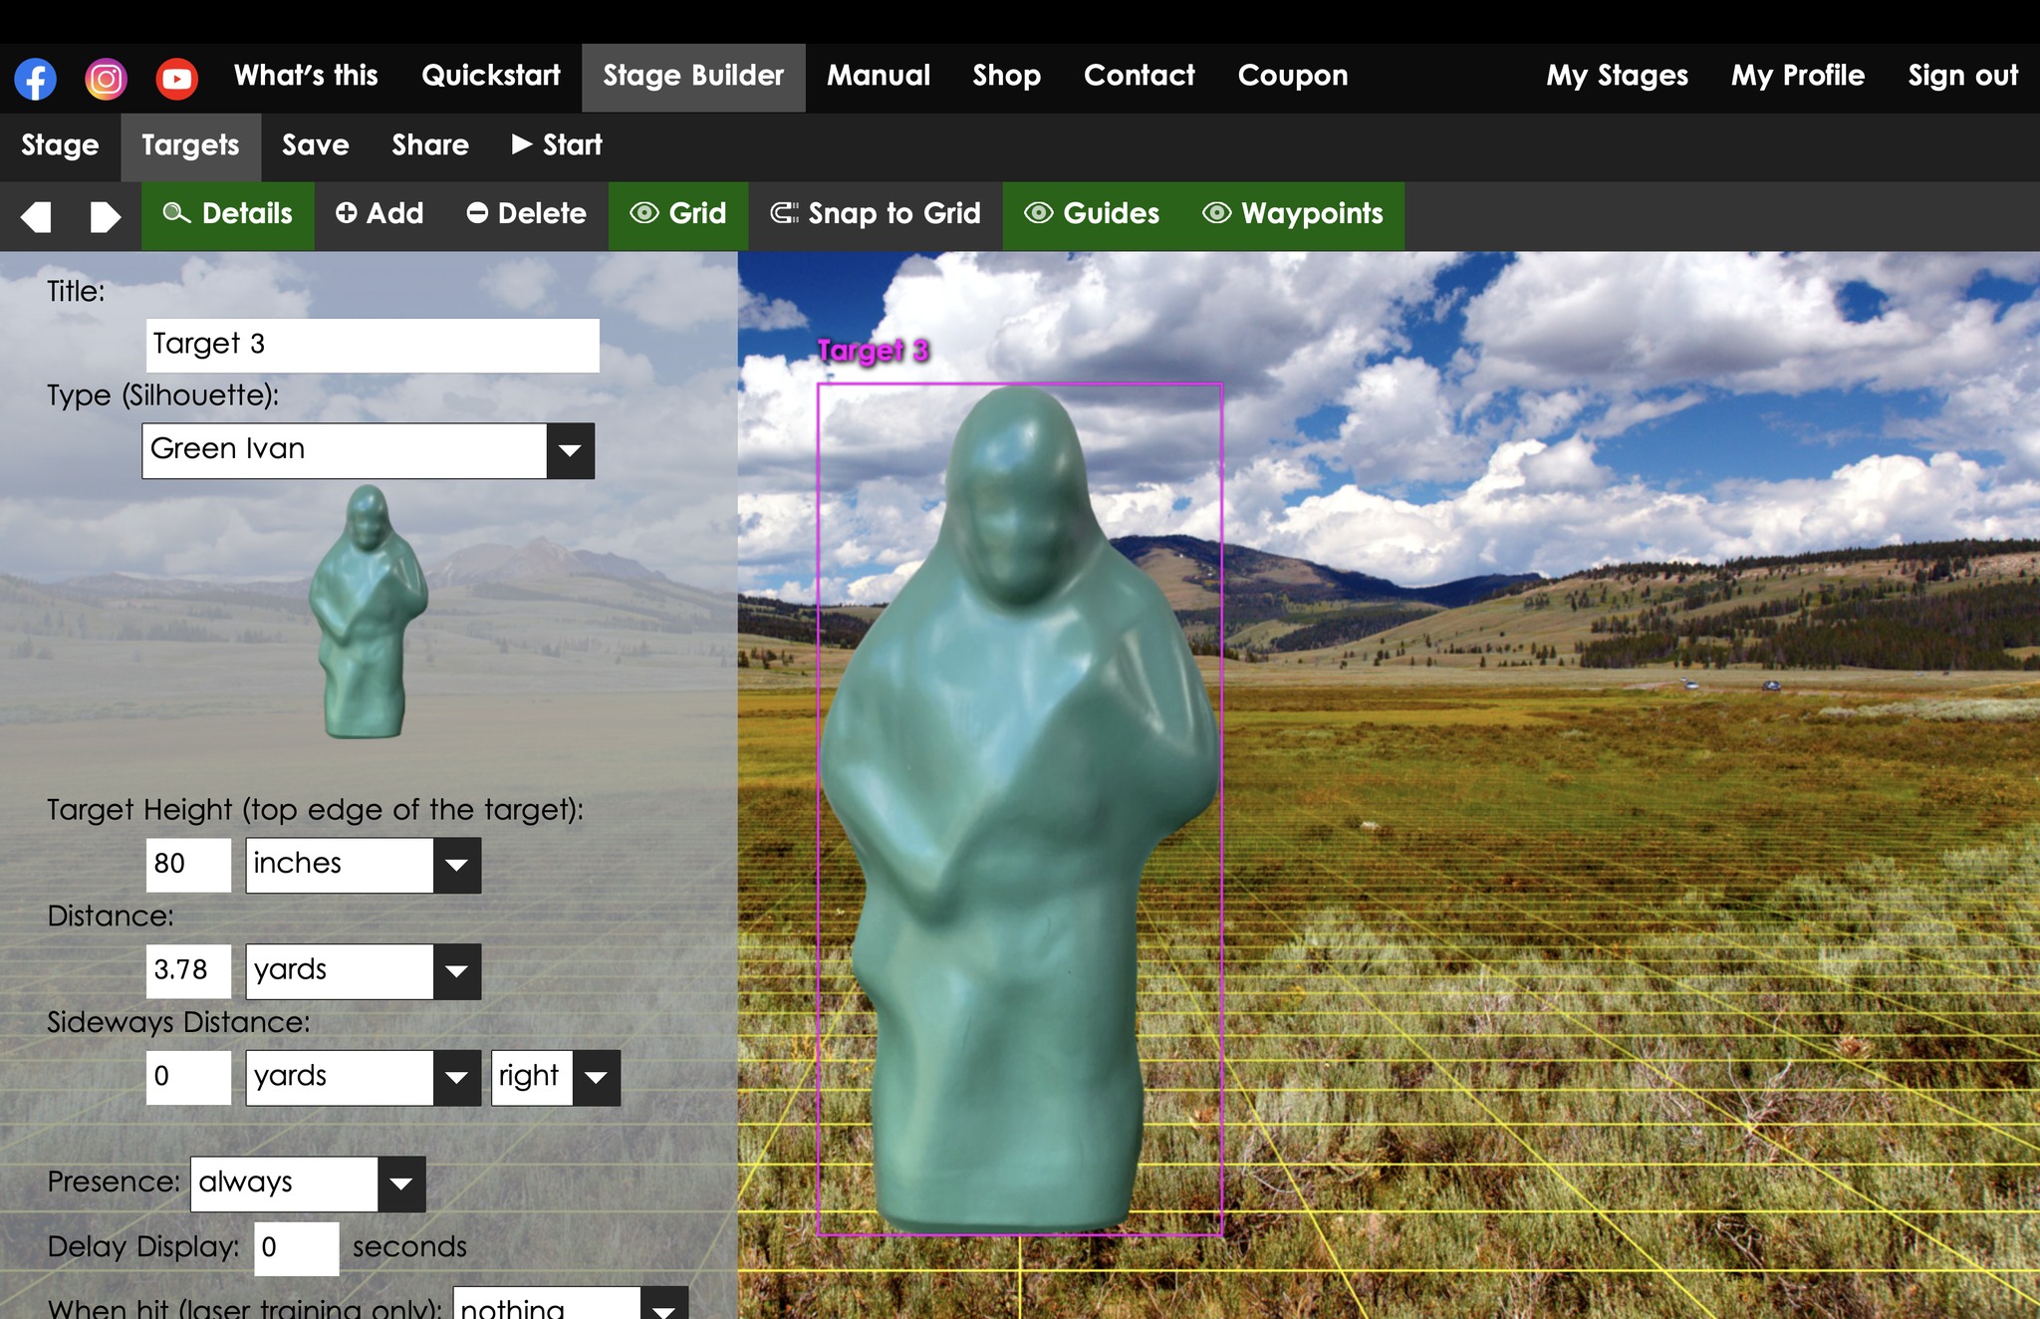Toggle Waypoints visibility
The height and width of the screenshot is (1319, 2040).
coord(1293,214)
